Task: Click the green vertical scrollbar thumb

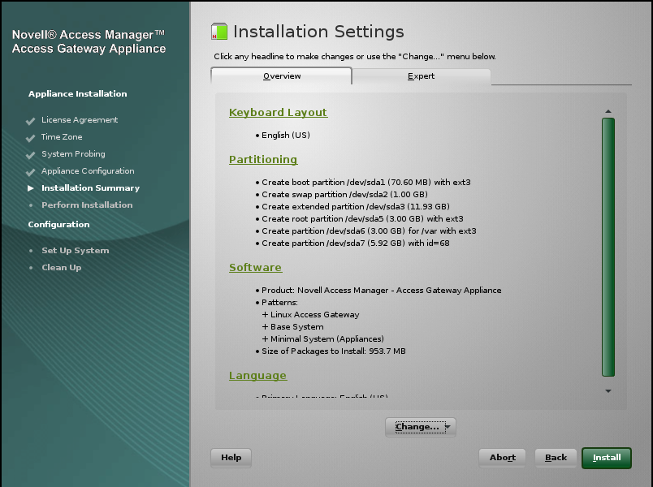Action: [x=608, y=248]
